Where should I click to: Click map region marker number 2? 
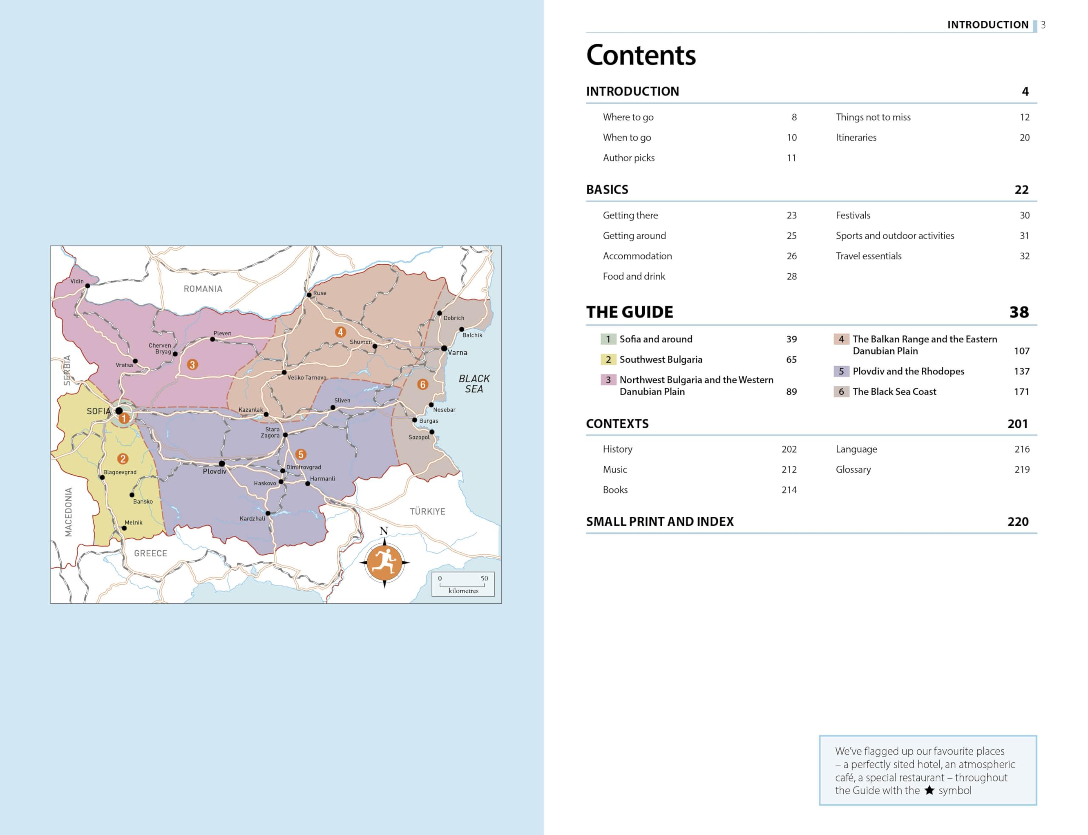(x=123, y=459)
